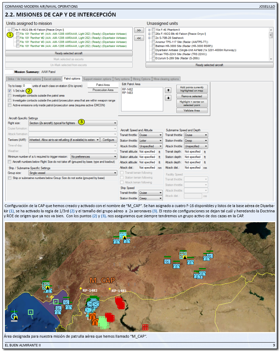Open Ship Speed Station throttle Creep dropdown
The height and width of the screenshot is (351, 280).
(150, 198)
